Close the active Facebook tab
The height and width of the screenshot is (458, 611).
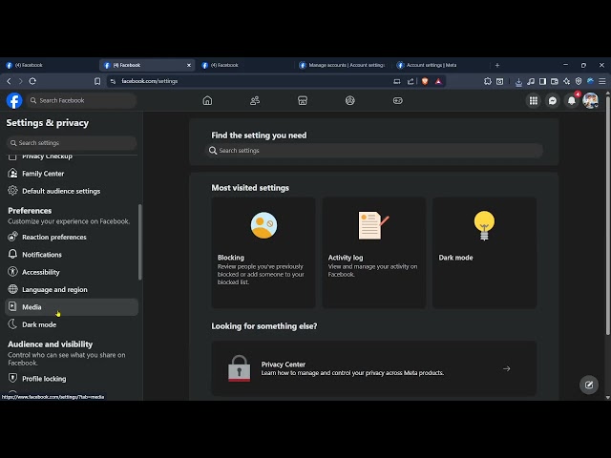[189, 65]
